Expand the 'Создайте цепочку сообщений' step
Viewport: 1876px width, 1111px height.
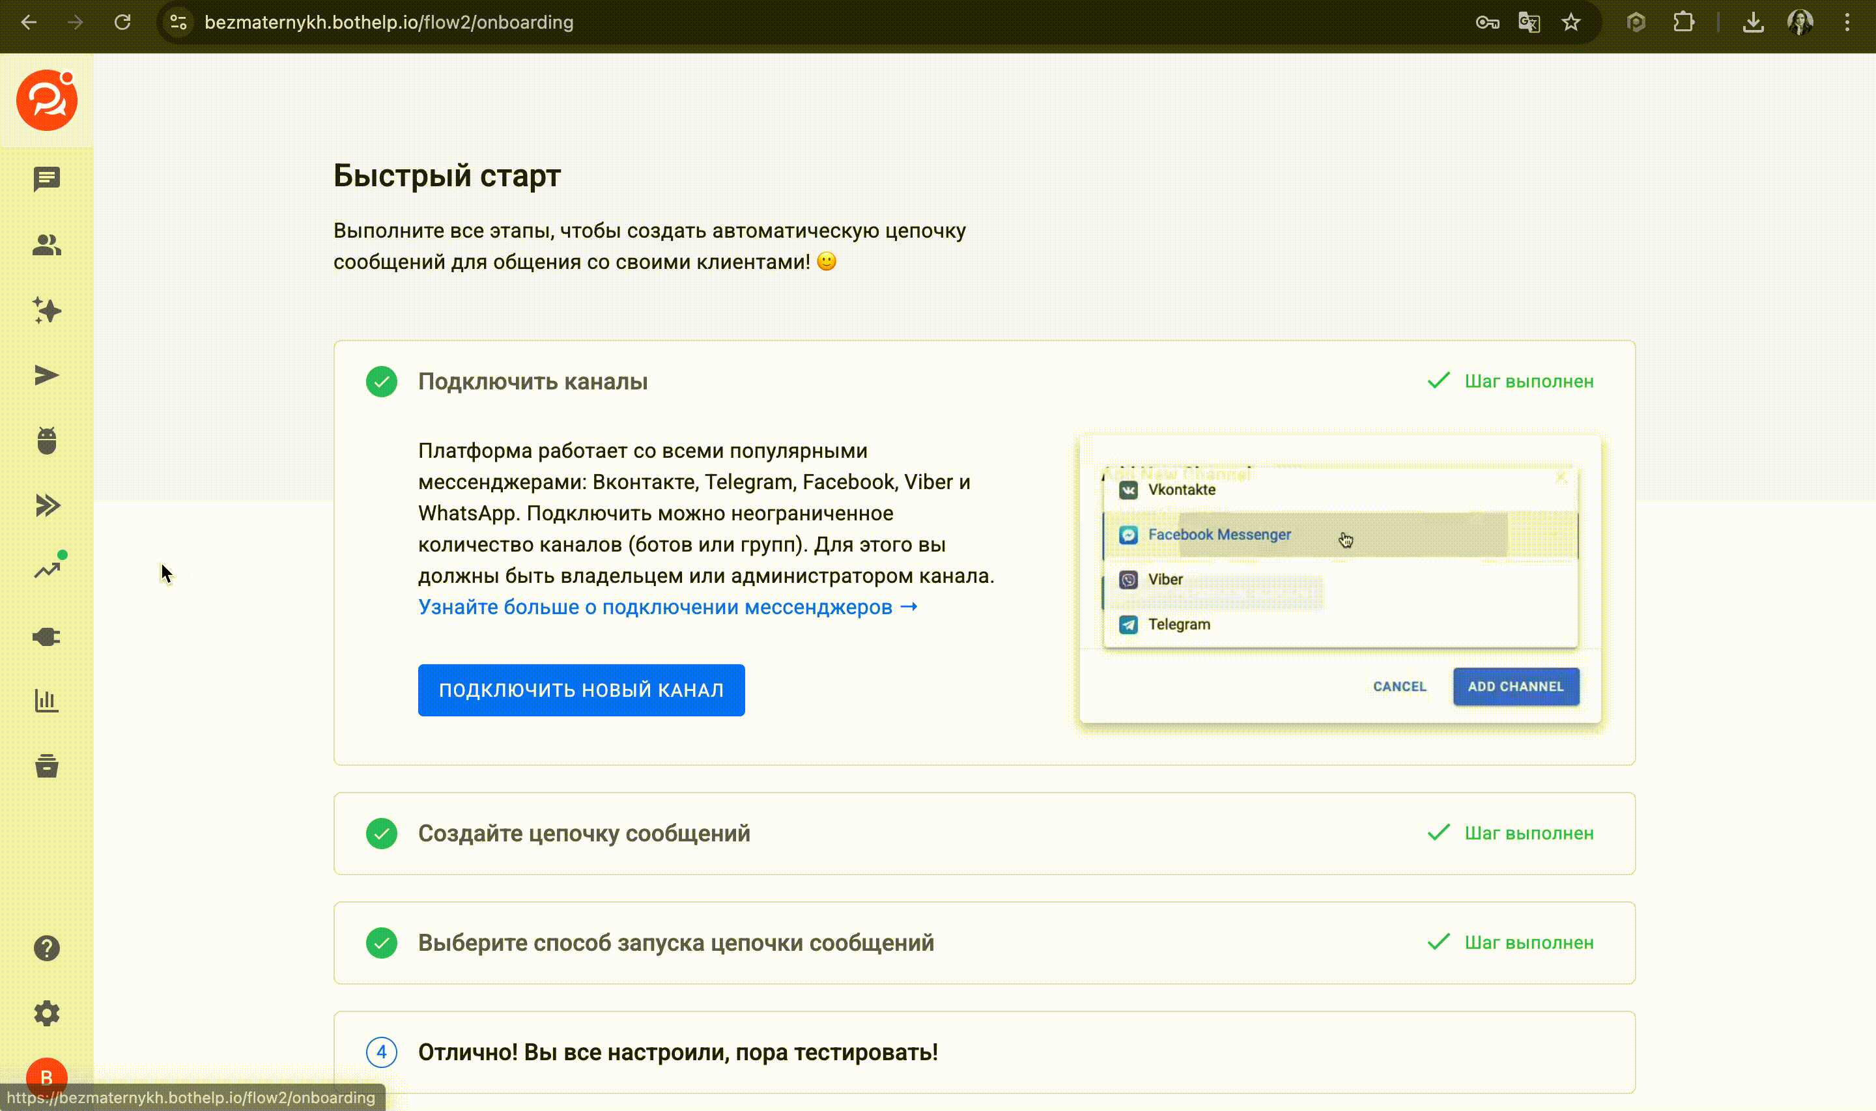pos(584,834)
